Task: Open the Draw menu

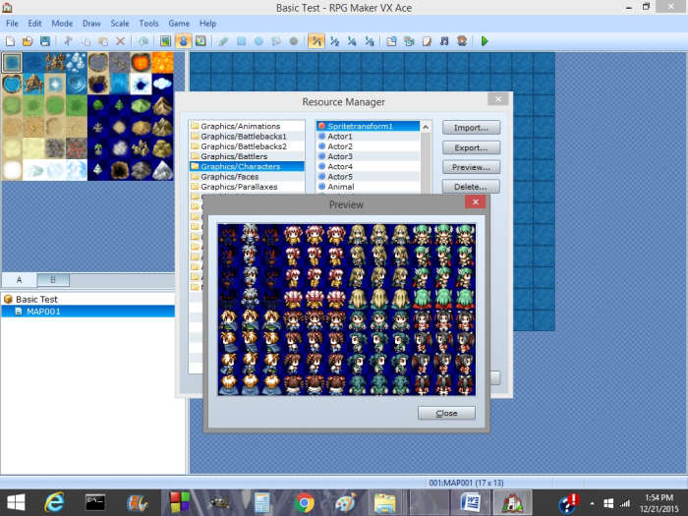Action: [x=91, y=24]
